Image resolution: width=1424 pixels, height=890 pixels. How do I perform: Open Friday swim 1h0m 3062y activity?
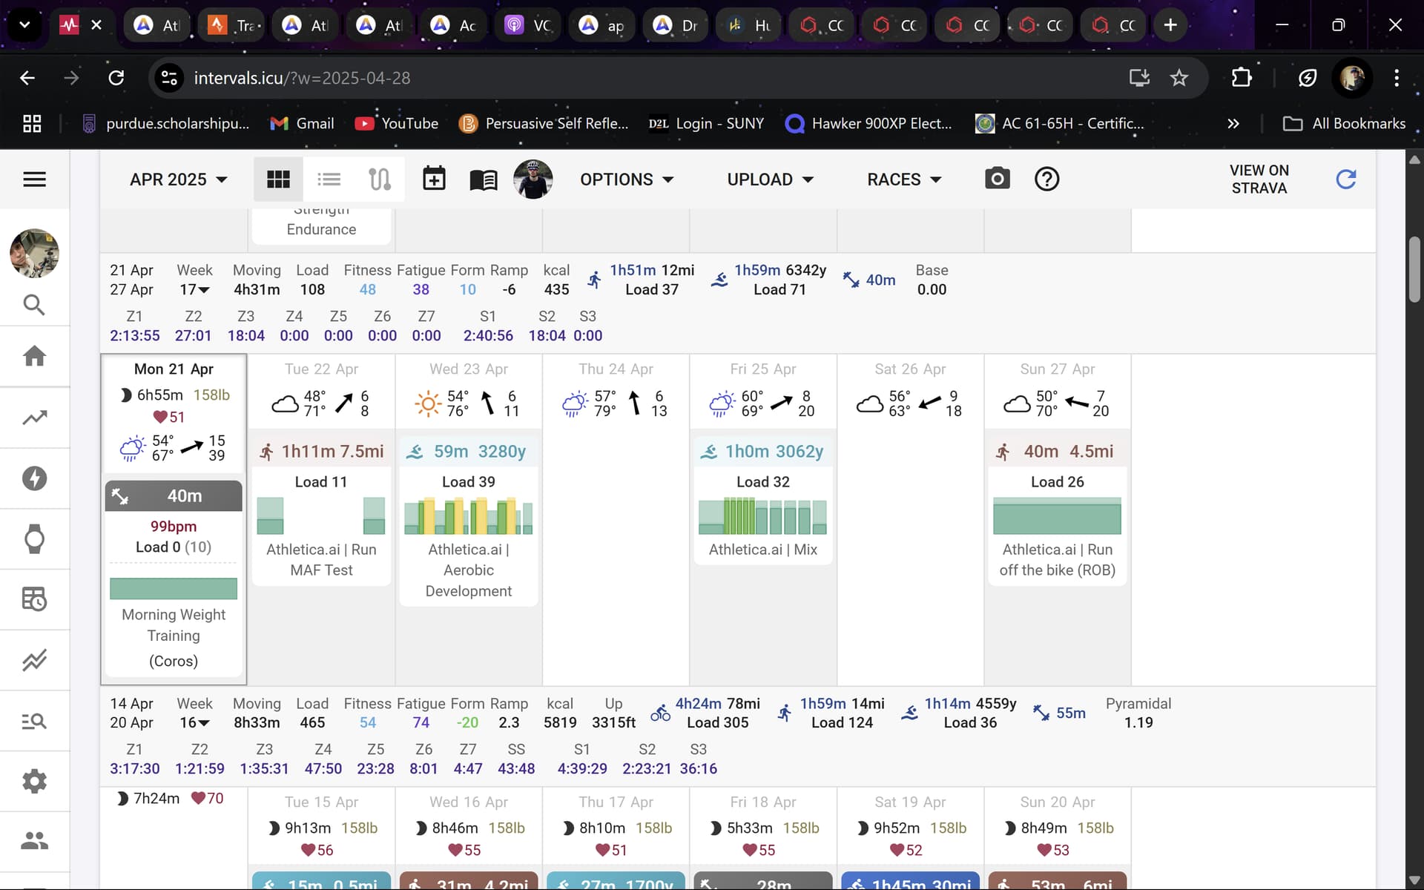click(762, 451)
